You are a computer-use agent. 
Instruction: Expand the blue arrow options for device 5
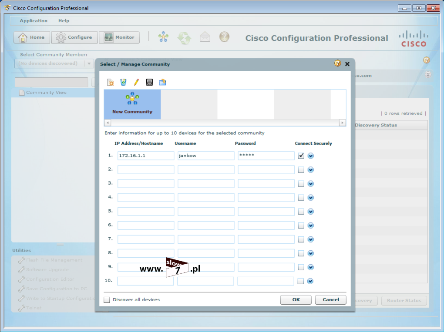[x=311, y=212]
